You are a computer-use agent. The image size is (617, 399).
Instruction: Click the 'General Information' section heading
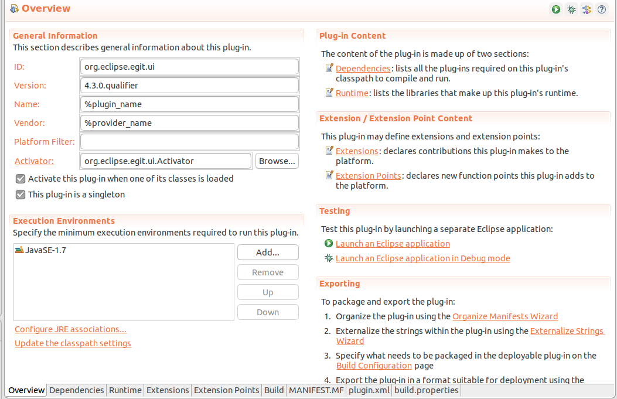[55, 36]
